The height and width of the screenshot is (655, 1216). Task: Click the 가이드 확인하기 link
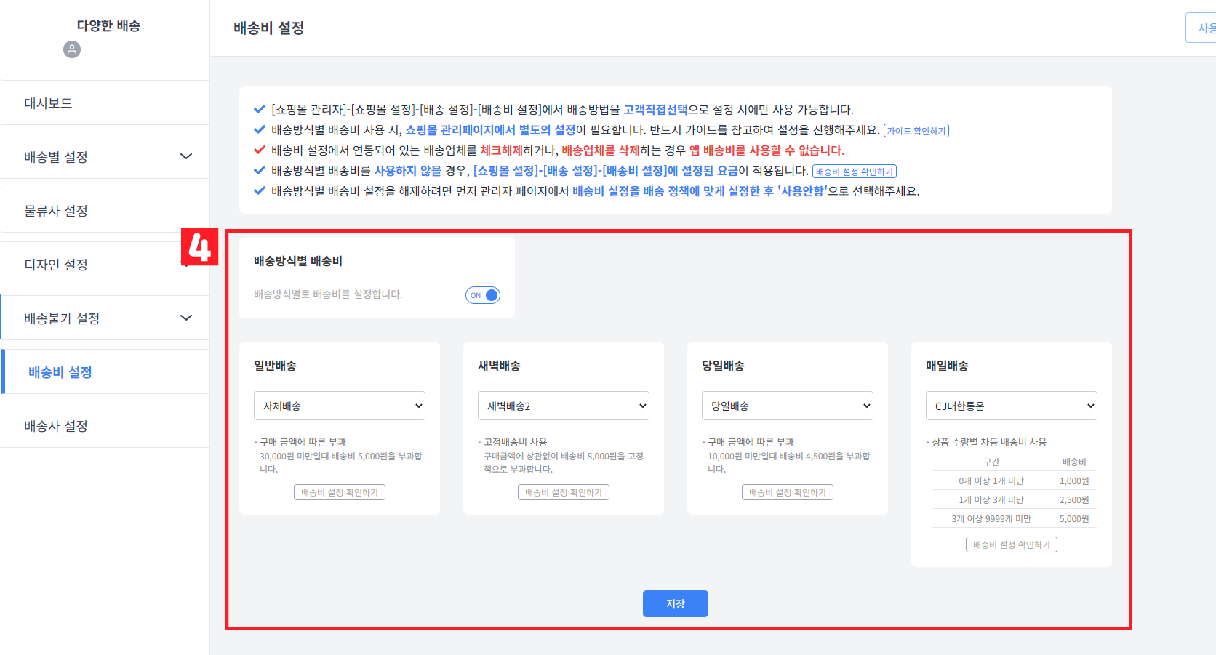tap(917, 130)
